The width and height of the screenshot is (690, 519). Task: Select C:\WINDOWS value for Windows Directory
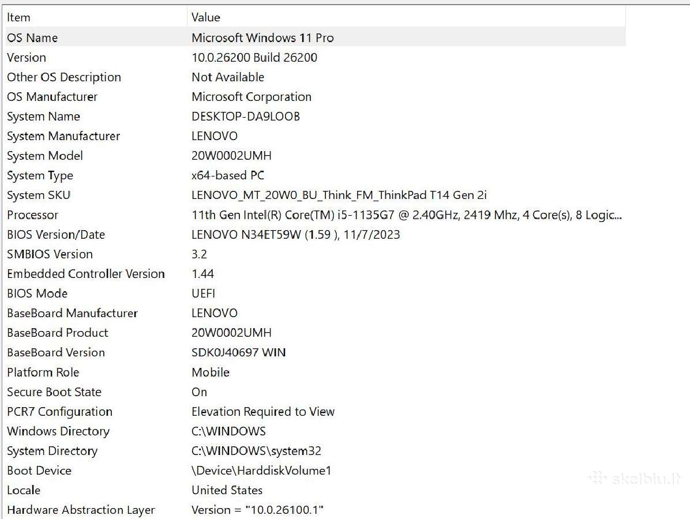pos(228,431)
